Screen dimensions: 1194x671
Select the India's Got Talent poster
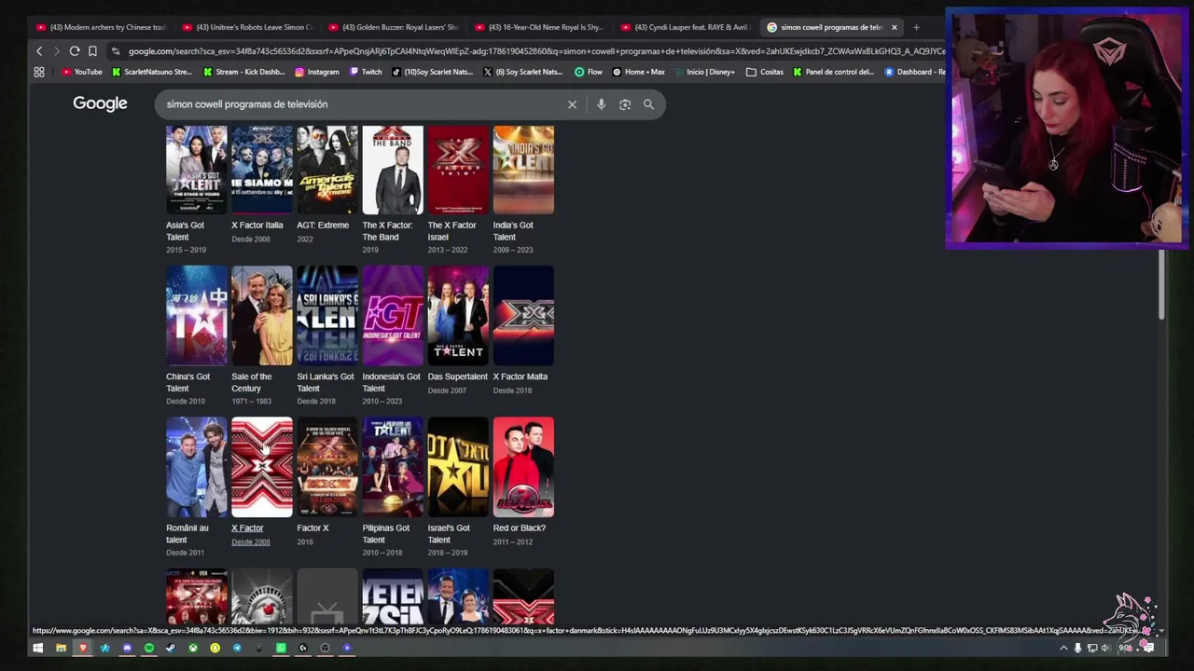point(523,170)
